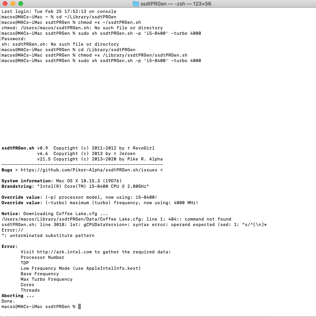316x317 pixels.
Task: Minimize the Terminal window with yellow button
Action: pyautogui.click(x=13, y=4)
